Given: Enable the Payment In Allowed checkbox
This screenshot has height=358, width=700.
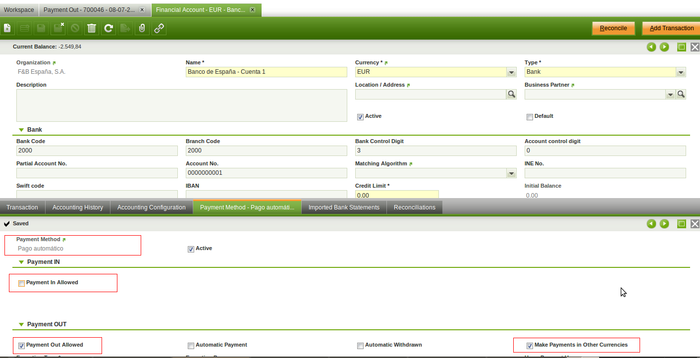Looking at the screenshot, I should 21,283.
